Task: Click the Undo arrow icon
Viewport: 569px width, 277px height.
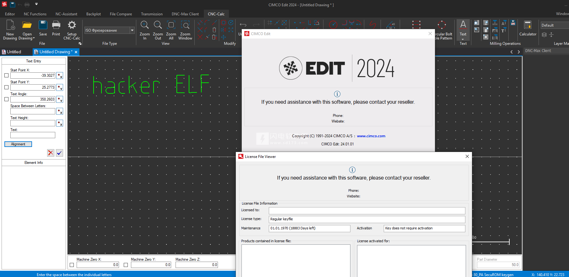Action: click(x=243, y=24)
